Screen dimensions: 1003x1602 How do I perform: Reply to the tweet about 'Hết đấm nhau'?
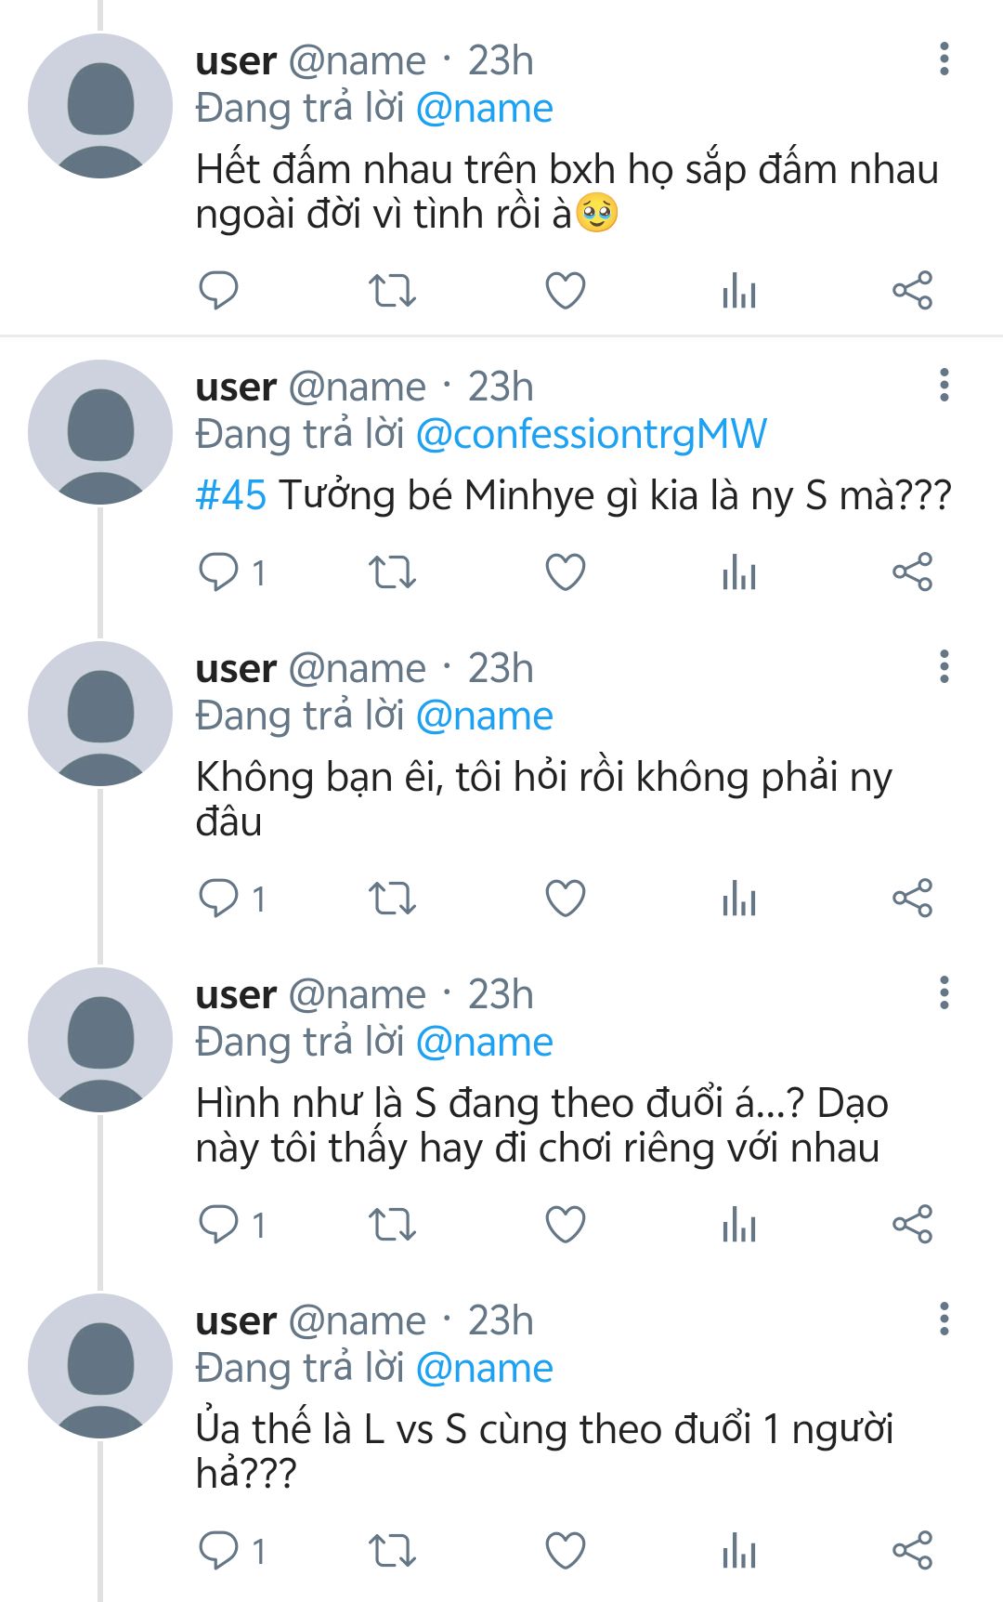point(219,291)
